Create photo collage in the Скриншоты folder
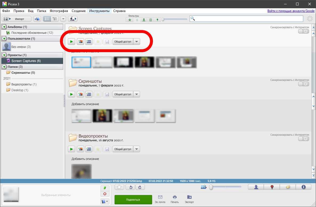Screen dimensions: 316x207 (80, 94)
